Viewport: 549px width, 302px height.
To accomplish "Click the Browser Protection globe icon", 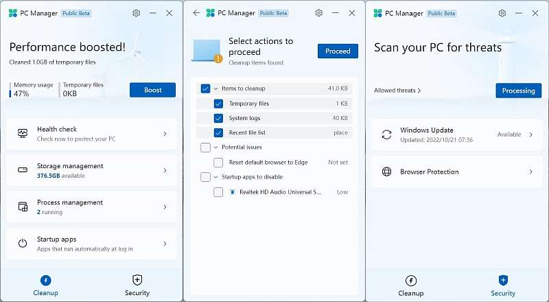I will tap(386, 172).
